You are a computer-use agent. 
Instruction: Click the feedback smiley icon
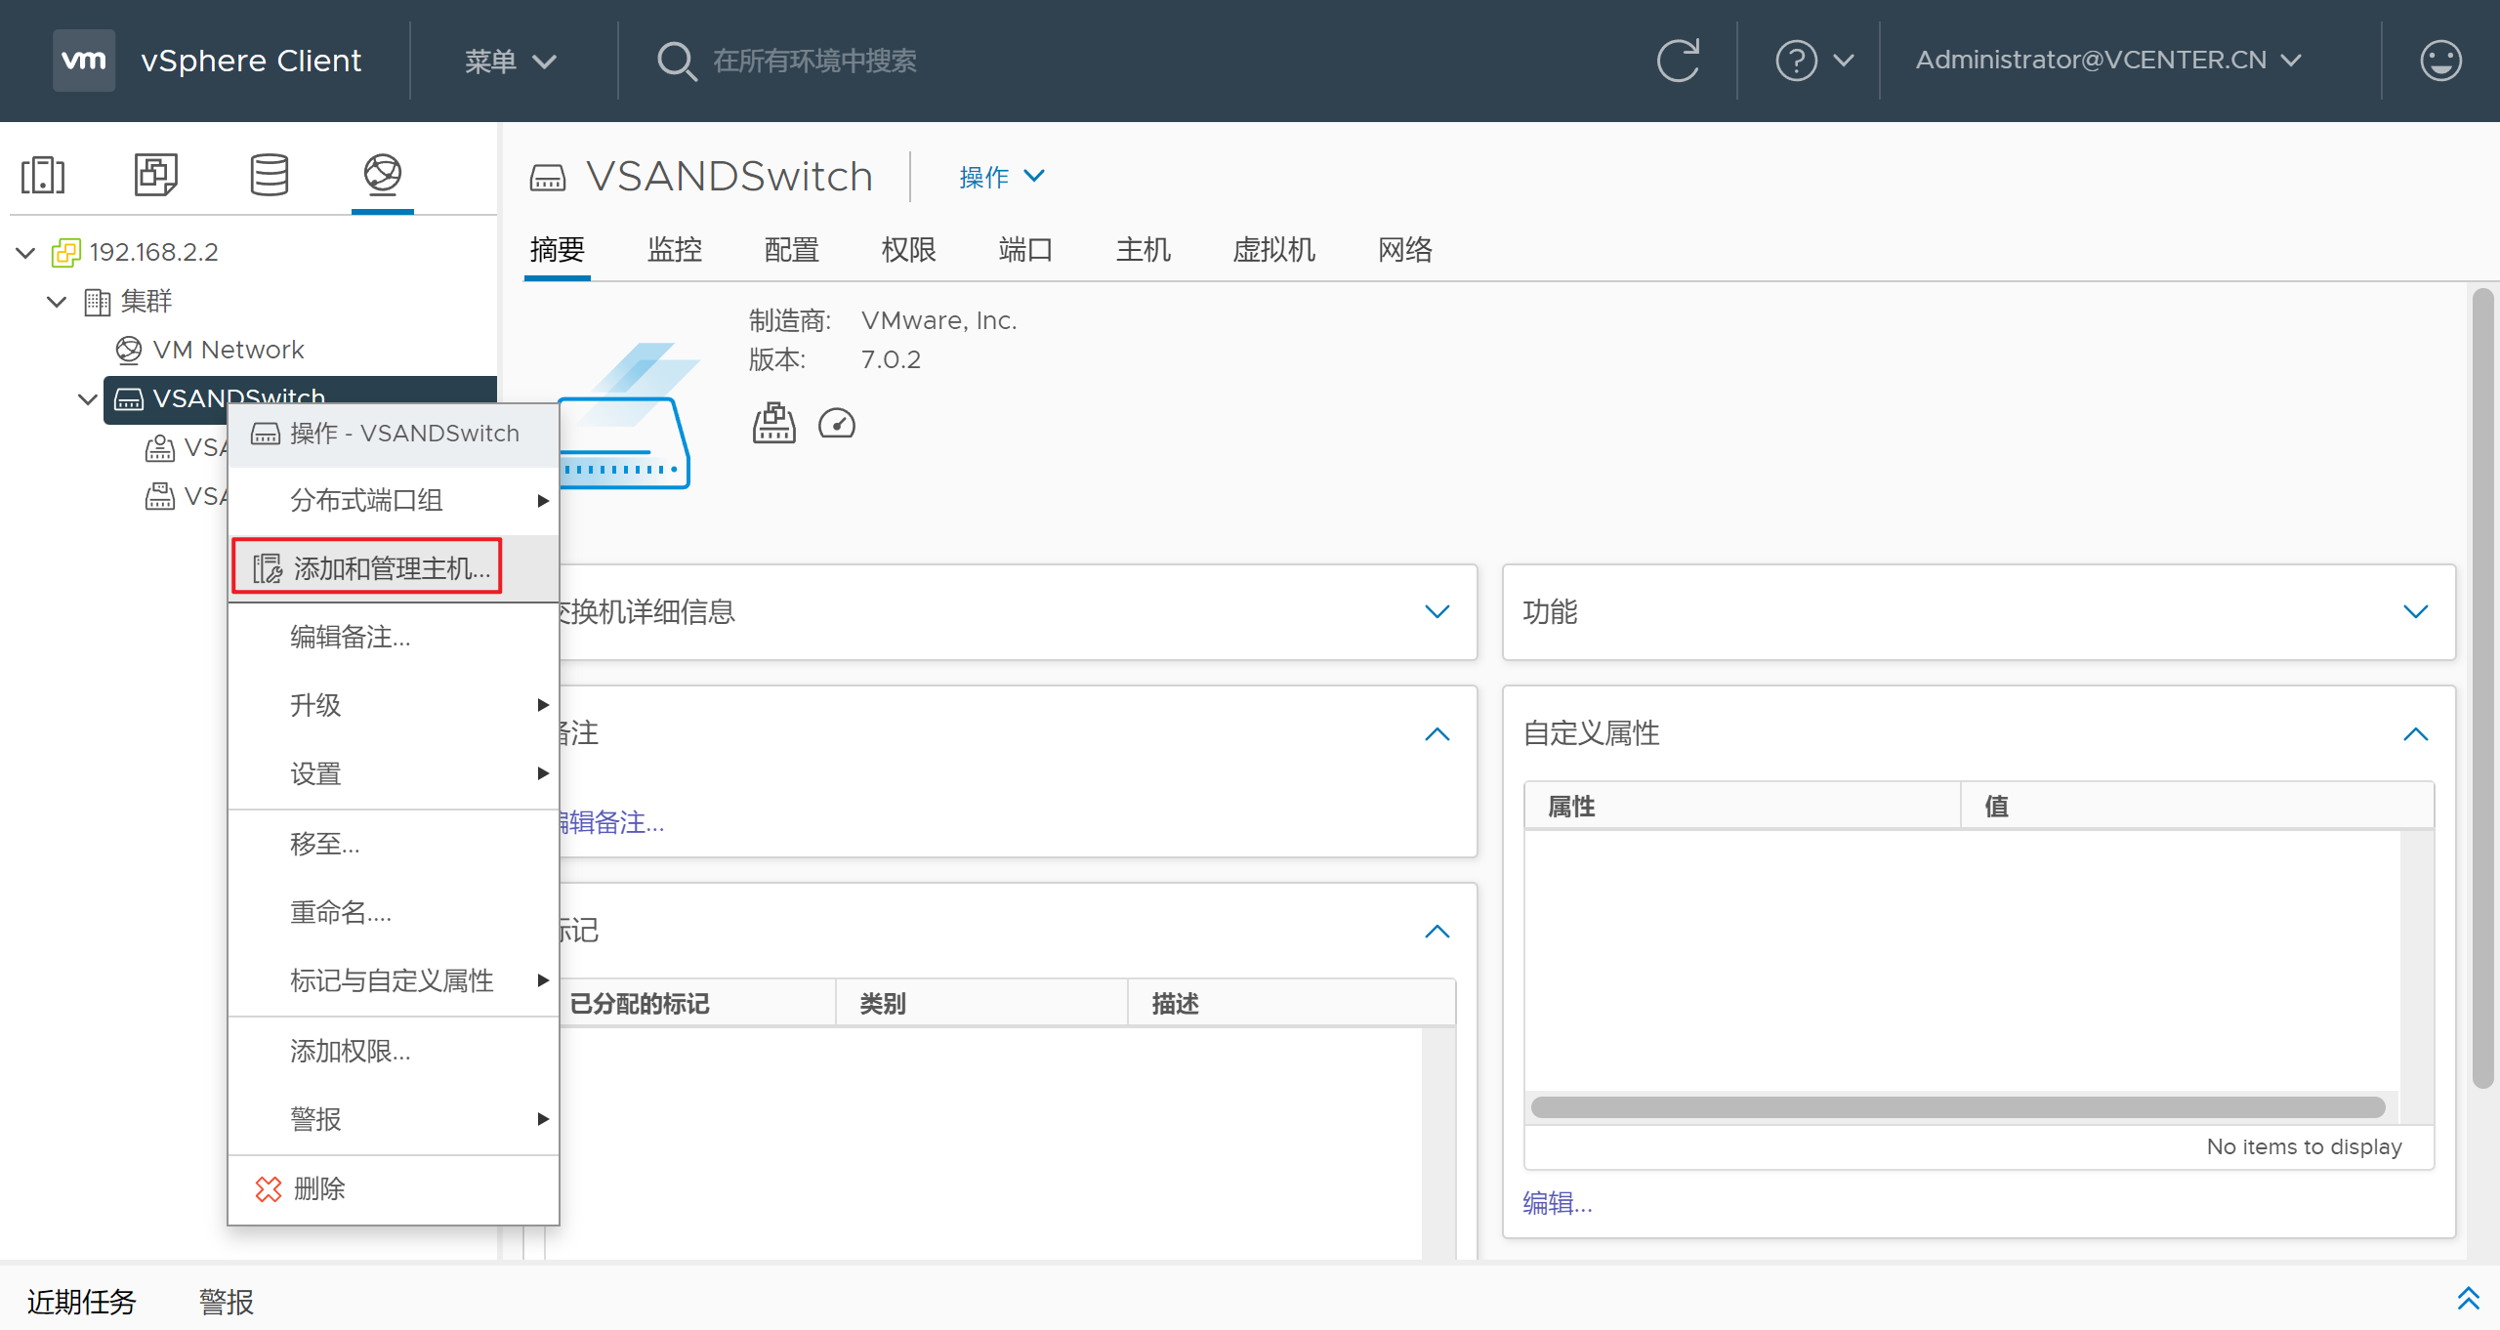2440,61
